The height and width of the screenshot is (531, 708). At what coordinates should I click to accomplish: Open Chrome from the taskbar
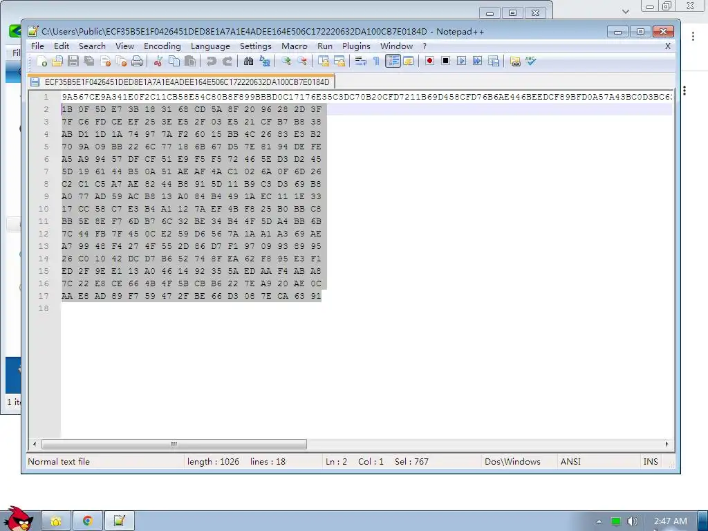[88, 521]
